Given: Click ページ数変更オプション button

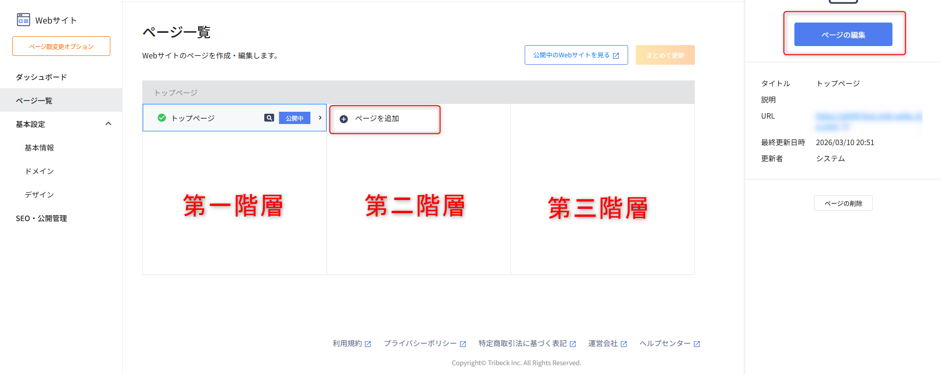Looking at the screenshot, I should 61,46.
